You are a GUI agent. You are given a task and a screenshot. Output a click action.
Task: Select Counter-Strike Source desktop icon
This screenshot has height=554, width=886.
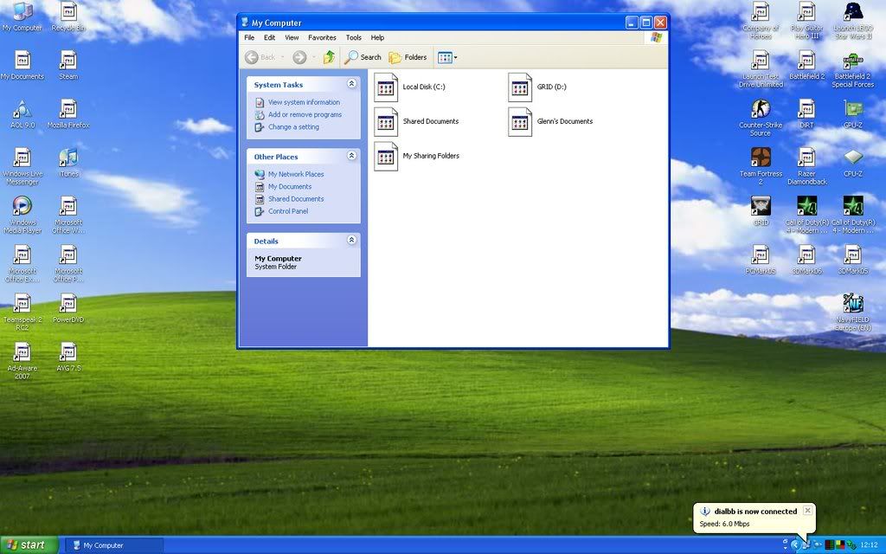761,118
